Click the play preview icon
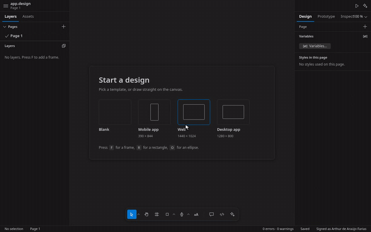371x232 pixels. [x=357, y=6]
